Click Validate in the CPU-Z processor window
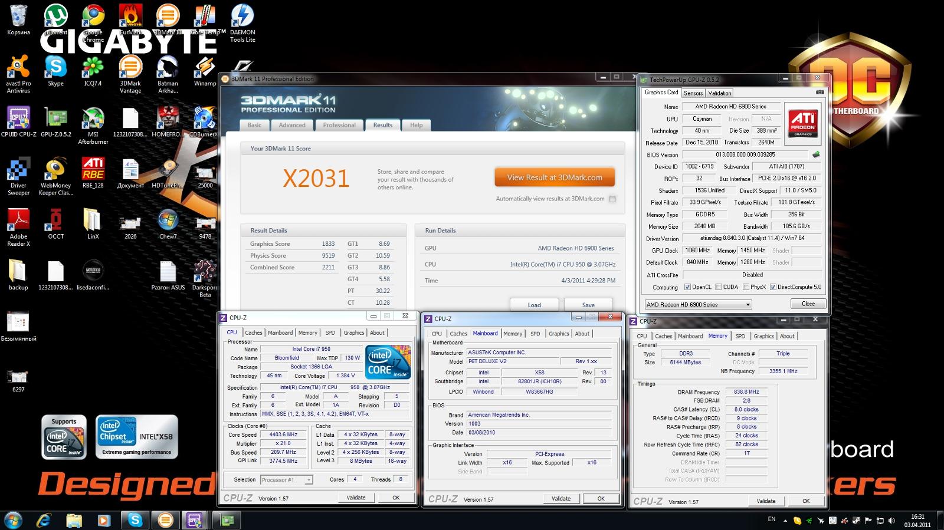Image resolution: width=944 pixels, height=530 pixels. 356,498
